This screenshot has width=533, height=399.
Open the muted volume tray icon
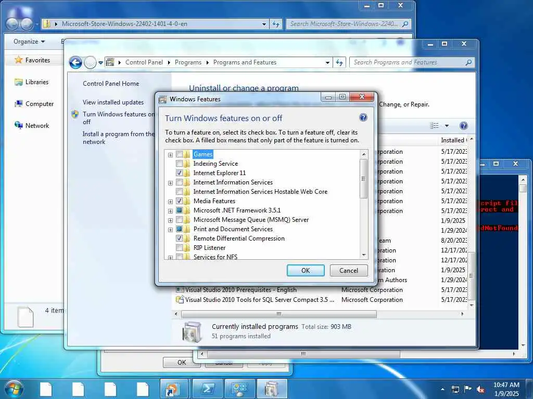[x=480, y=389]
